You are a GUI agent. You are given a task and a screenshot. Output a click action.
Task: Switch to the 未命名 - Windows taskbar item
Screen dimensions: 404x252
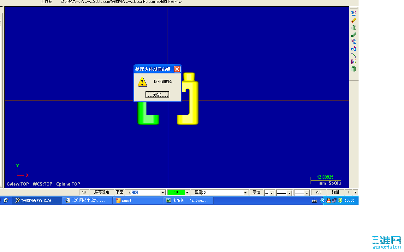(188, 200)
